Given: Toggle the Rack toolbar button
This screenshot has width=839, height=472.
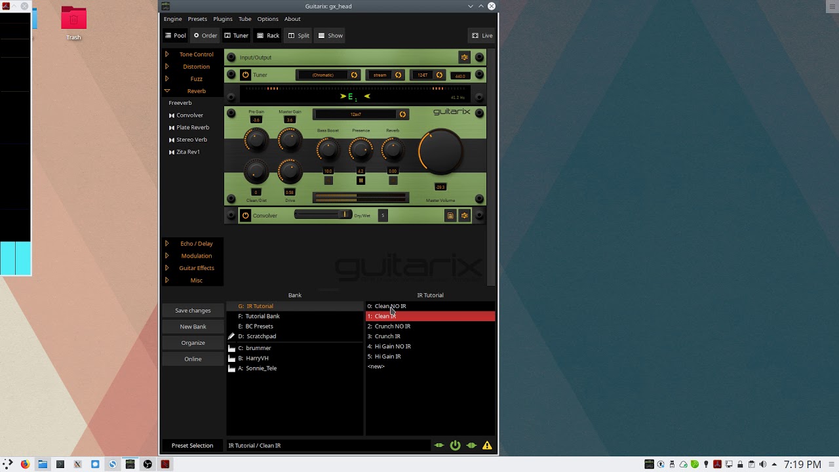Looking at the screenshot, I should coord(268,35).
